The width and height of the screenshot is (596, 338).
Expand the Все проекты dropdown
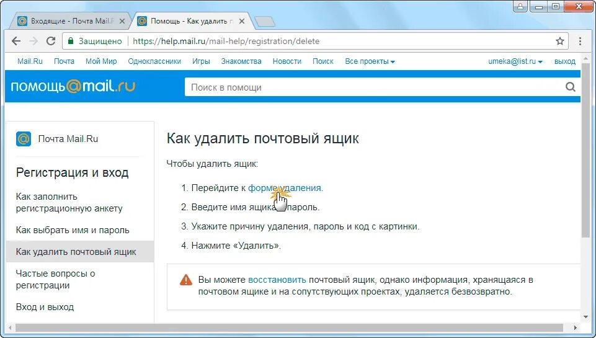click(x=370, y=61)
